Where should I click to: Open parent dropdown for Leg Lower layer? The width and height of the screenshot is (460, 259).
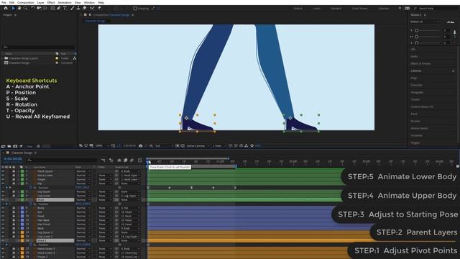tap(130, 196)
